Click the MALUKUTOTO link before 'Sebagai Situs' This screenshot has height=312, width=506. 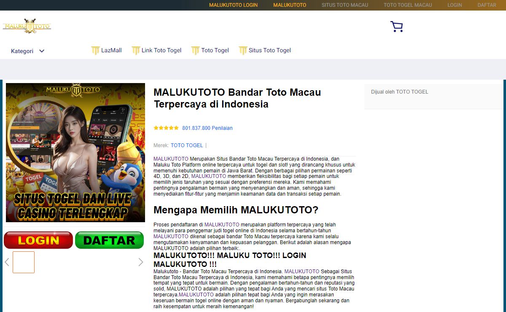[x=302, y=272]
